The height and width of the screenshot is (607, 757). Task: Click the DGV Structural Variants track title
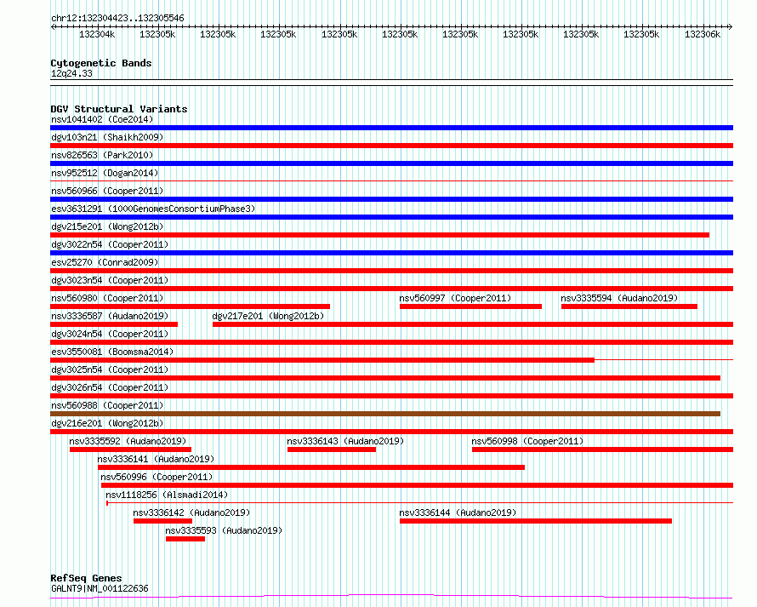[119, 109]
